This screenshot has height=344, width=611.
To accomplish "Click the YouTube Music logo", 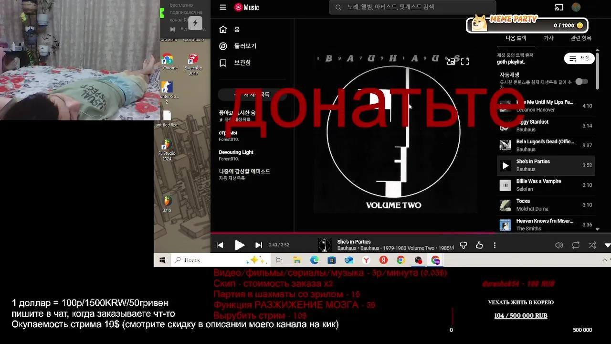I will pos(246,7).
